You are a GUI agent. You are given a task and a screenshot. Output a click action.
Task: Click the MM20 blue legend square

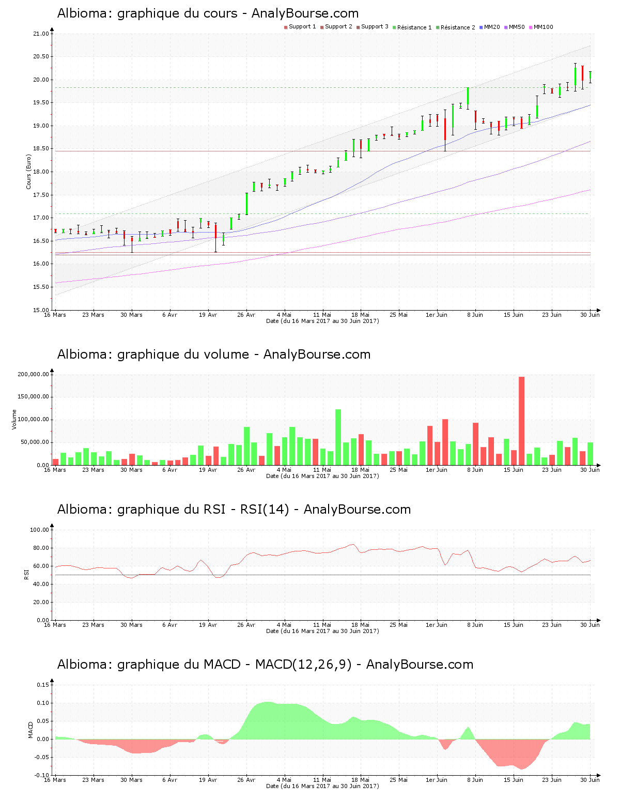[481, 27]
